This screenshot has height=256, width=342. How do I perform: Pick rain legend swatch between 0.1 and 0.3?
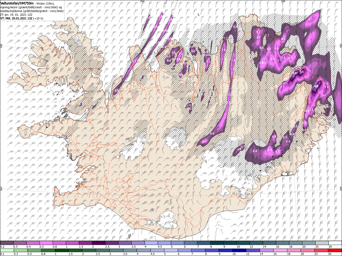click(x=7, y=250)
